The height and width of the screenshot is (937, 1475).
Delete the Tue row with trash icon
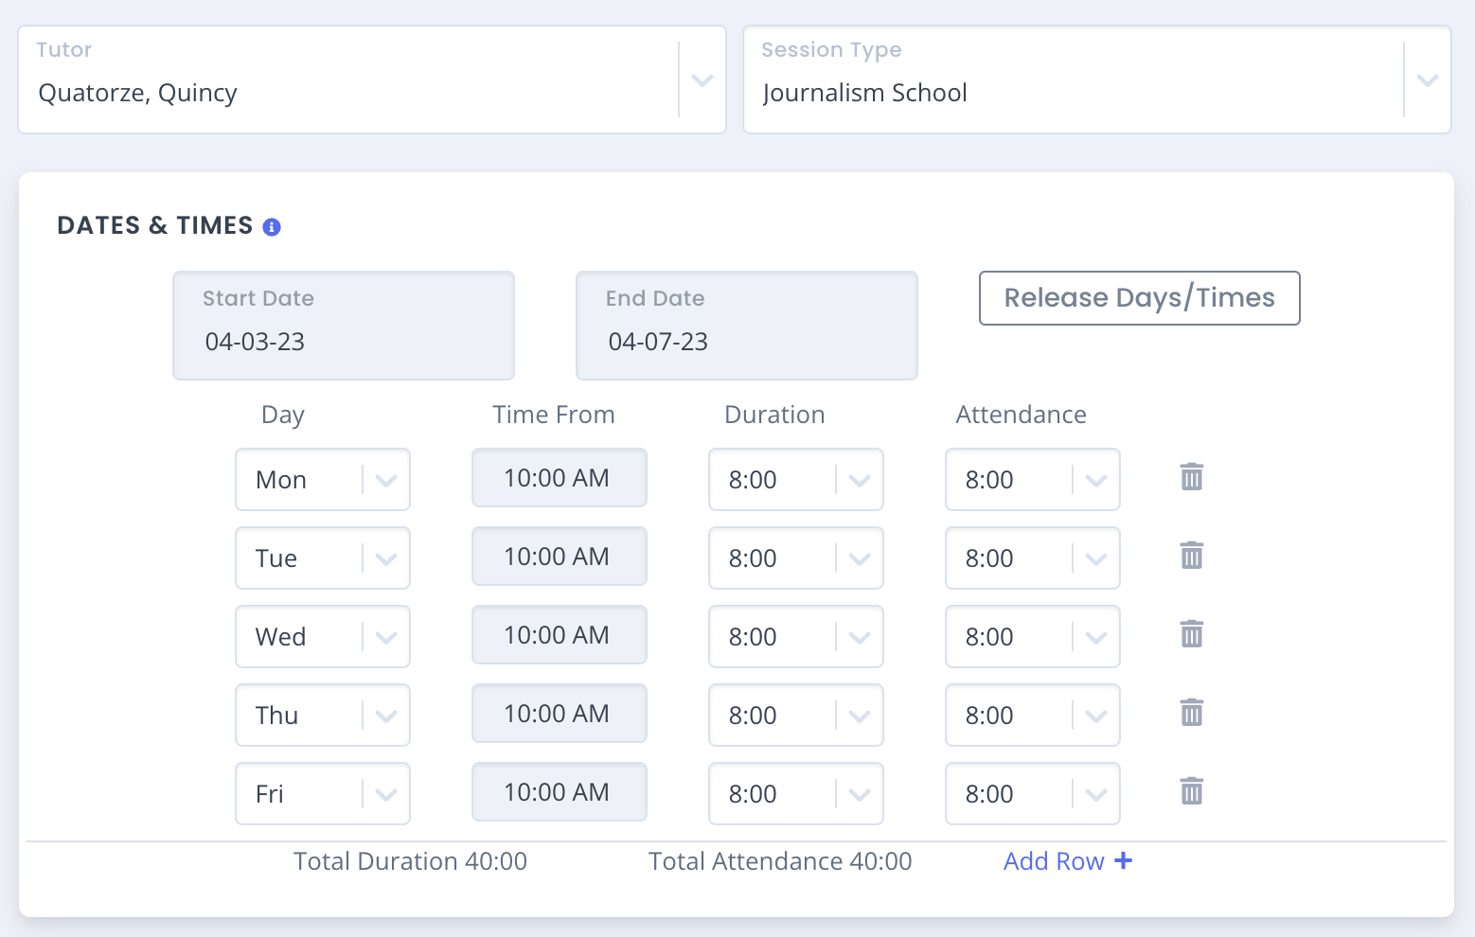coord(1192,556)
